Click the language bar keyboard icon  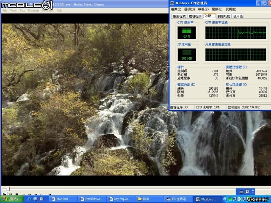coord(241,192)
